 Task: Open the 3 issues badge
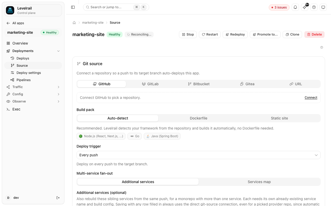click(279, 7)
